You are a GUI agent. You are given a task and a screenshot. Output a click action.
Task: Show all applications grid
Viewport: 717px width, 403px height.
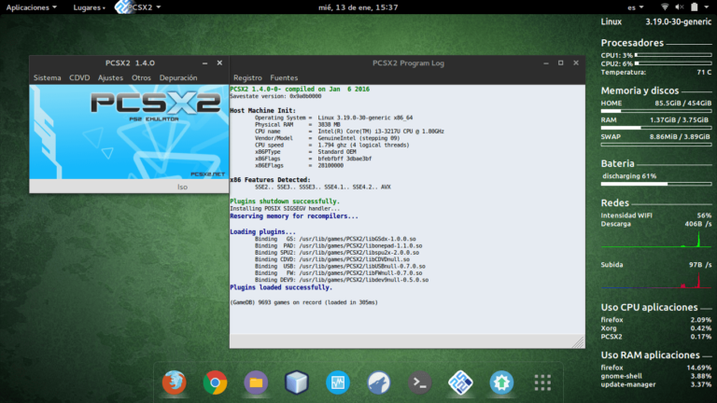[541, 382]
